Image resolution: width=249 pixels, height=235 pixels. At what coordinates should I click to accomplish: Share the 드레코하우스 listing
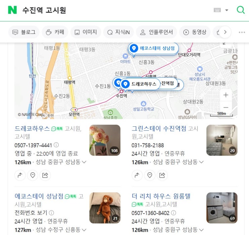click(45, 175)
